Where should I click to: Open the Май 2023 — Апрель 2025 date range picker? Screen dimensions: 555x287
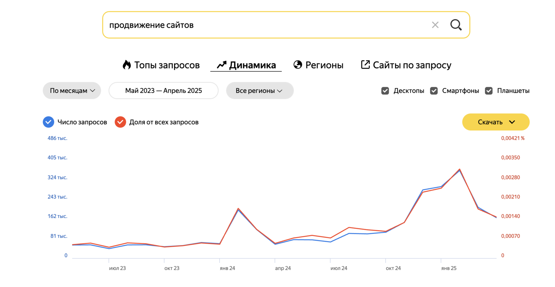click(164, 90)
